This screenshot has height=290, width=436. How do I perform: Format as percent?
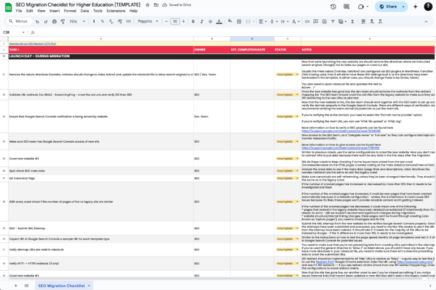102,22
